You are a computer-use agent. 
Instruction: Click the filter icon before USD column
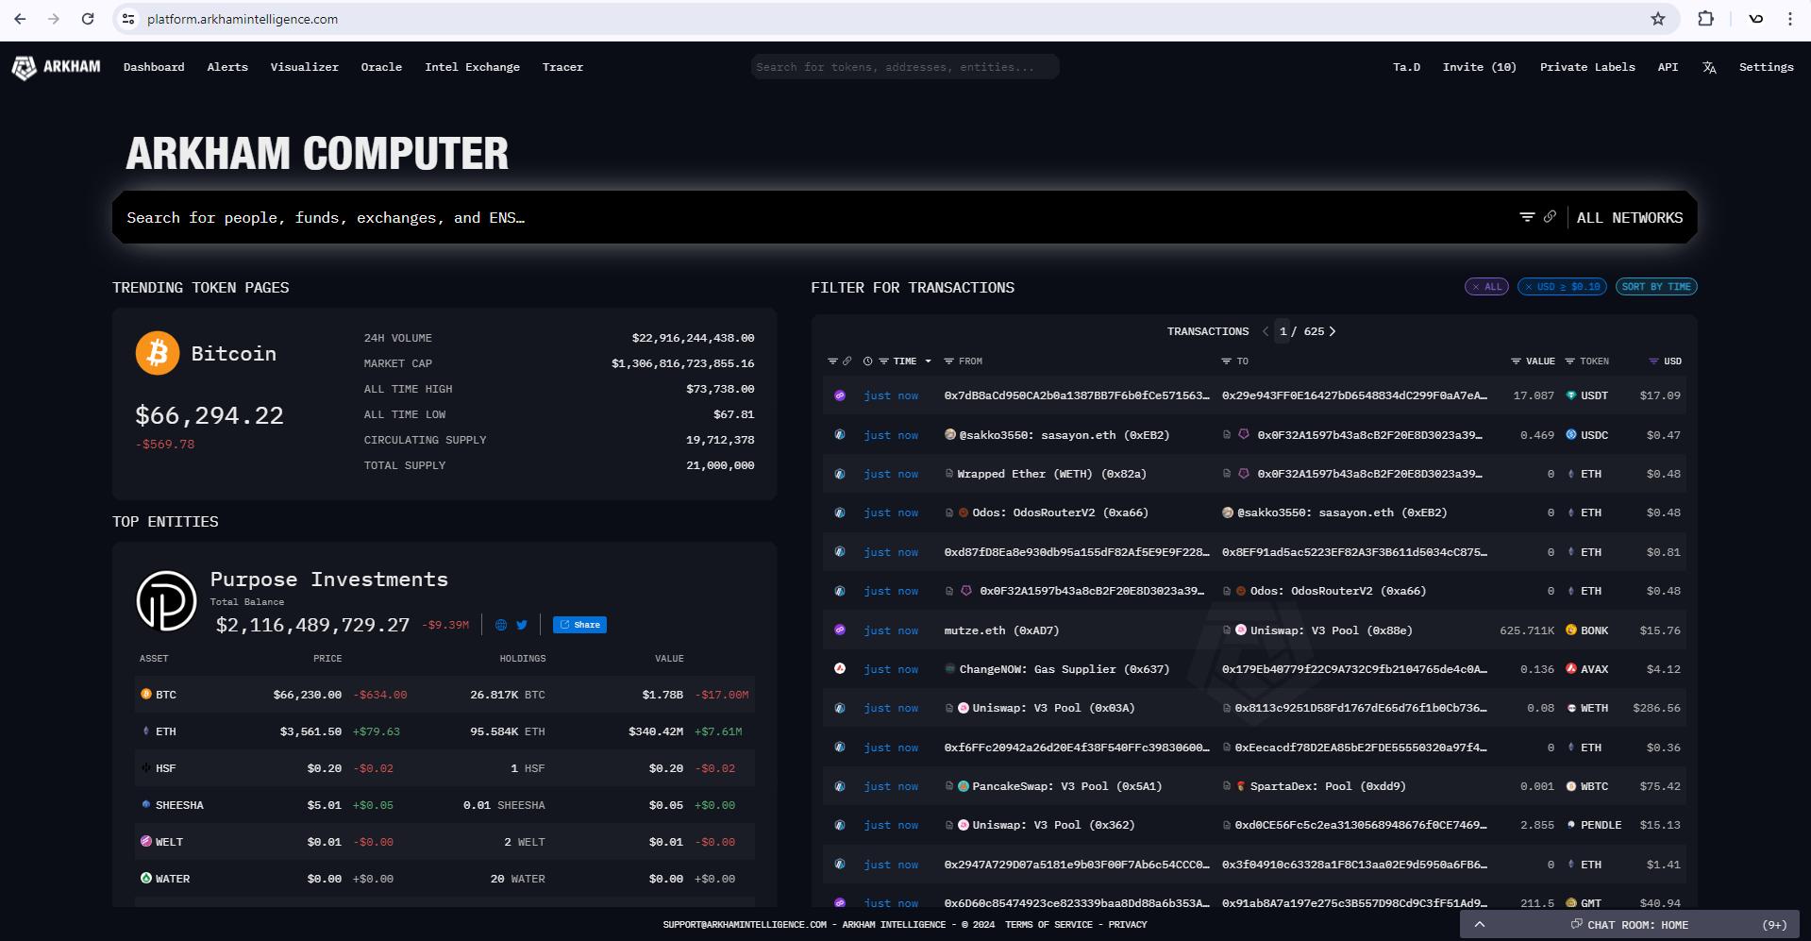coord(1653,361)
